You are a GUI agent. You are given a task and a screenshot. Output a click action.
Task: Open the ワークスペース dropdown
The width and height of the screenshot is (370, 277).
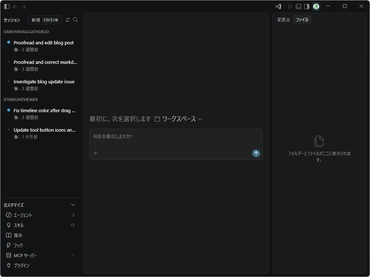pos(178,119)
